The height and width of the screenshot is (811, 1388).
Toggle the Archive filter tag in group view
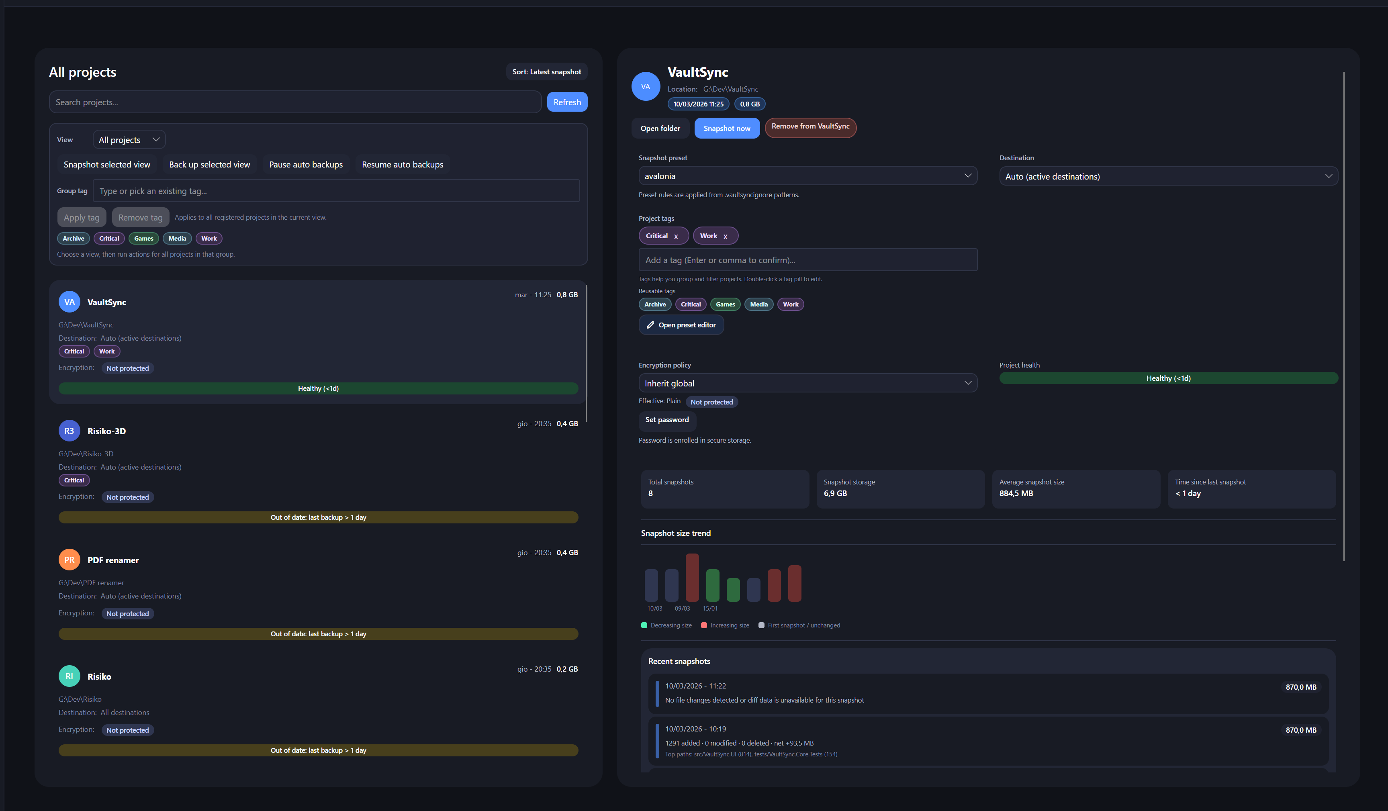click(x=73, y=239)
